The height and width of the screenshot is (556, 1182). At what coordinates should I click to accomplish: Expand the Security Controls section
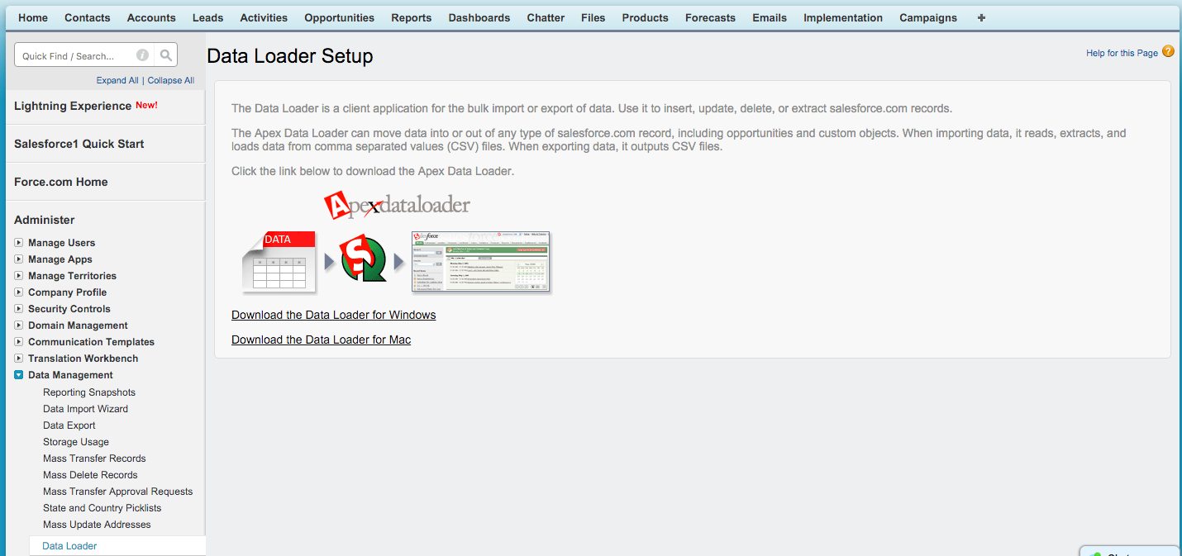tap(19, 309)
